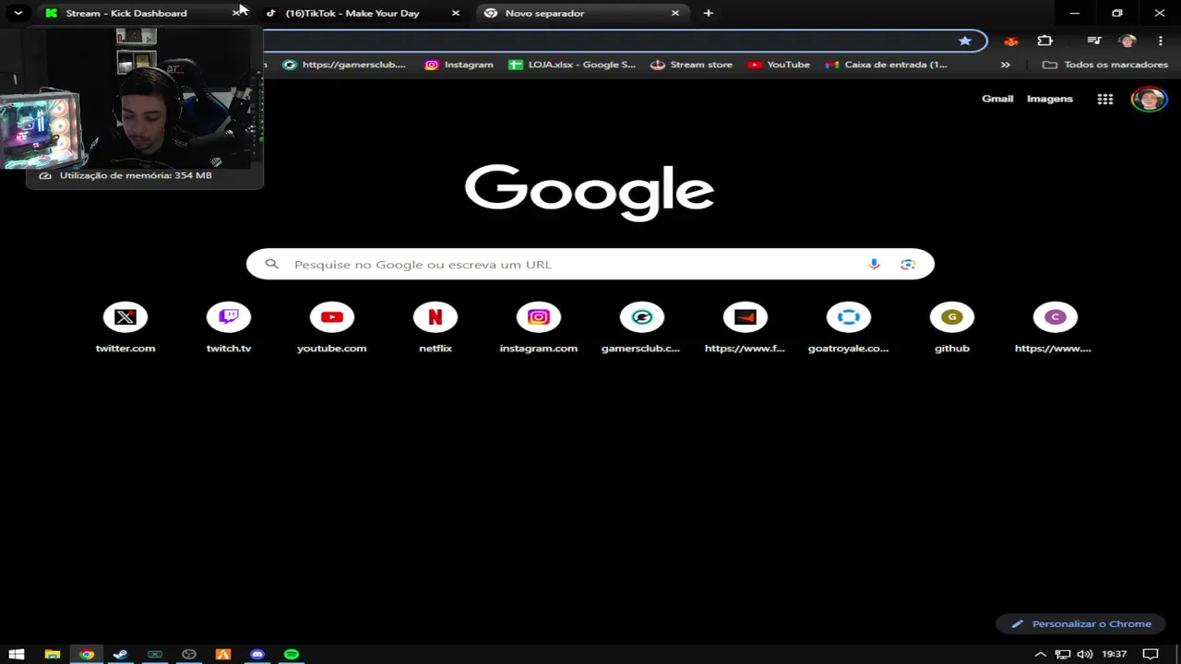Viewport: 1181px width, 664px height.
Task: Click the magnifier icon in search box
Action: pos(272,265)
